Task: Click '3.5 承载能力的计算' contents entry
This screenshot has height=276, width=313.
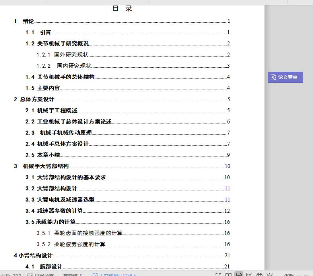Action: [x=128, y=222]
